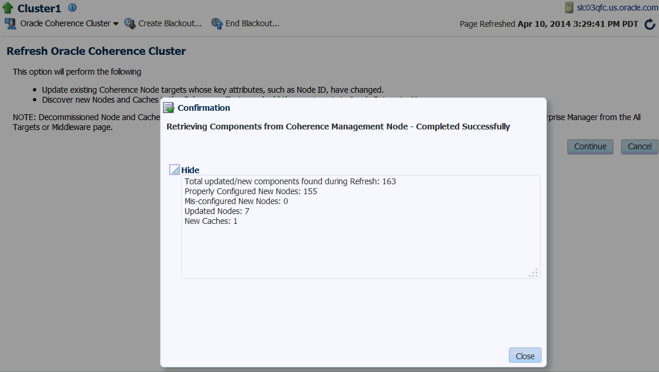Click the Properly Configured New Nodes: 155 line

(x=251, y=191)
